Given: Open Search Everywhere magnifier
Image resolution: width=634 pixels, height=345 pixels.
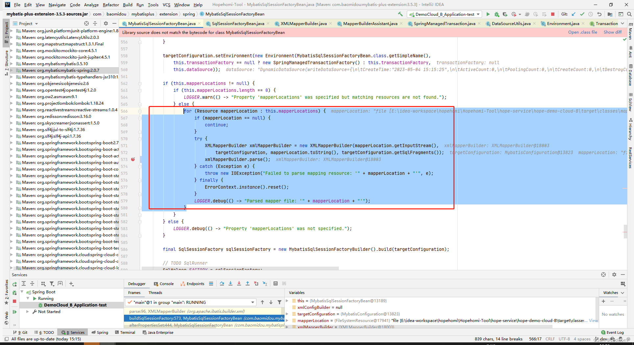Looking at the screenshot, I should [x=629, y=14].
